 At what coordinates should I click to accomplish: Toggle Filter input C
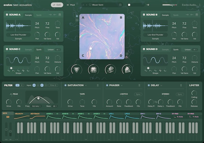point(42,85)
